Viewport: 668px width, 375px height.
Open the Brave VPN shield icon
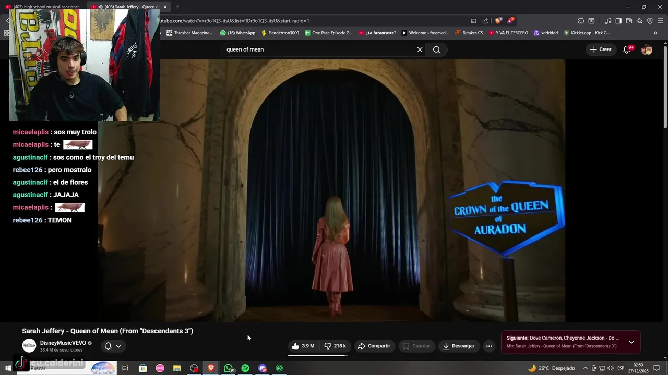pyautogui.click(x=650, y=21)
